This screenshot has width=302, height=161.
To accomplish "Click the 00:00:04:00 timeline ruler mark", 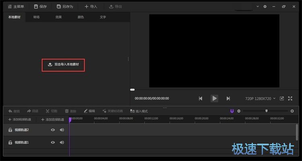I will (x=101, y=118).
